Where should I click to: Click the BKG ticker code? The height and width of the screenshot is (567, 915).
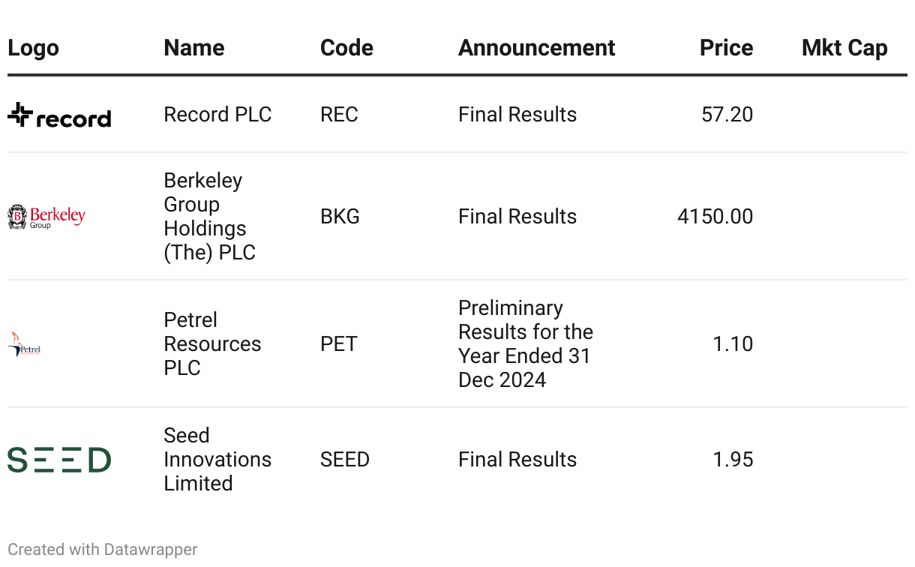coord(340,217)
